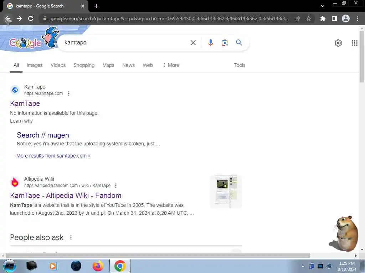This screenshot has height=273, width=365.
Task: Open the Altipedia result thumbnail image
Action: point(226,191)
